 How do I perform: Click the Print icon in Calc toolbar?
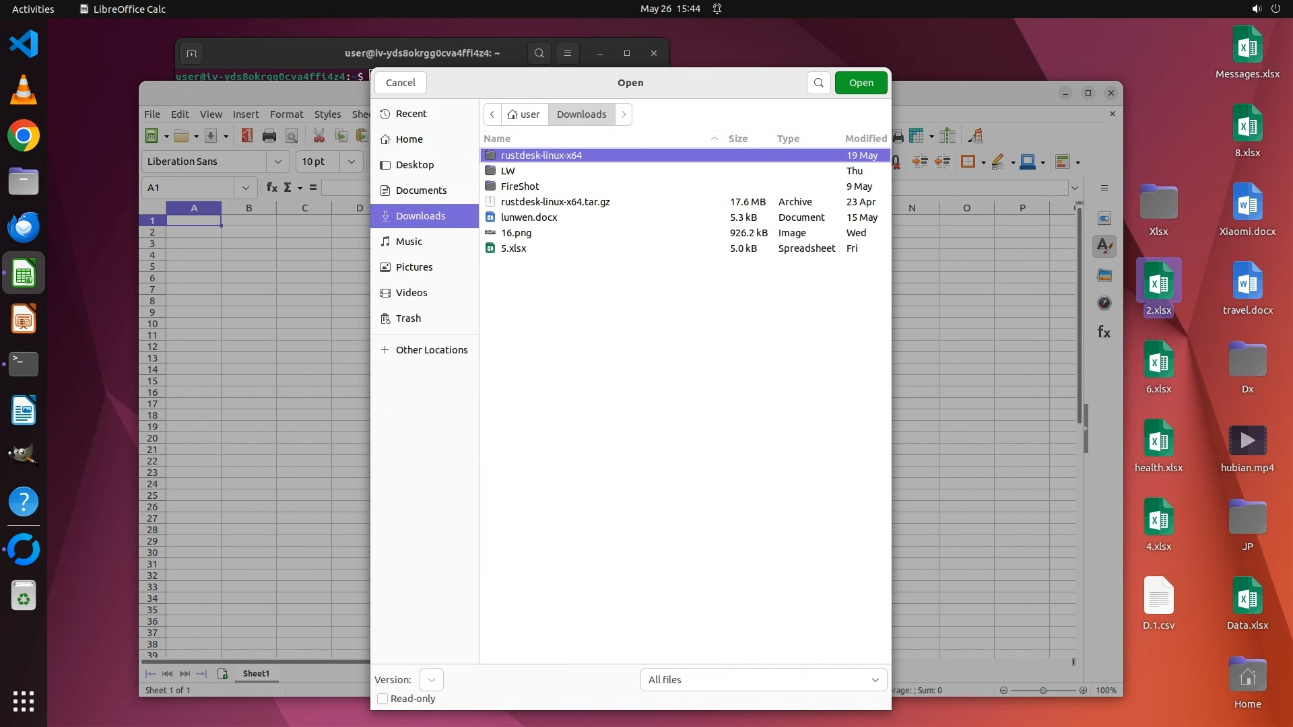point(269,136)
